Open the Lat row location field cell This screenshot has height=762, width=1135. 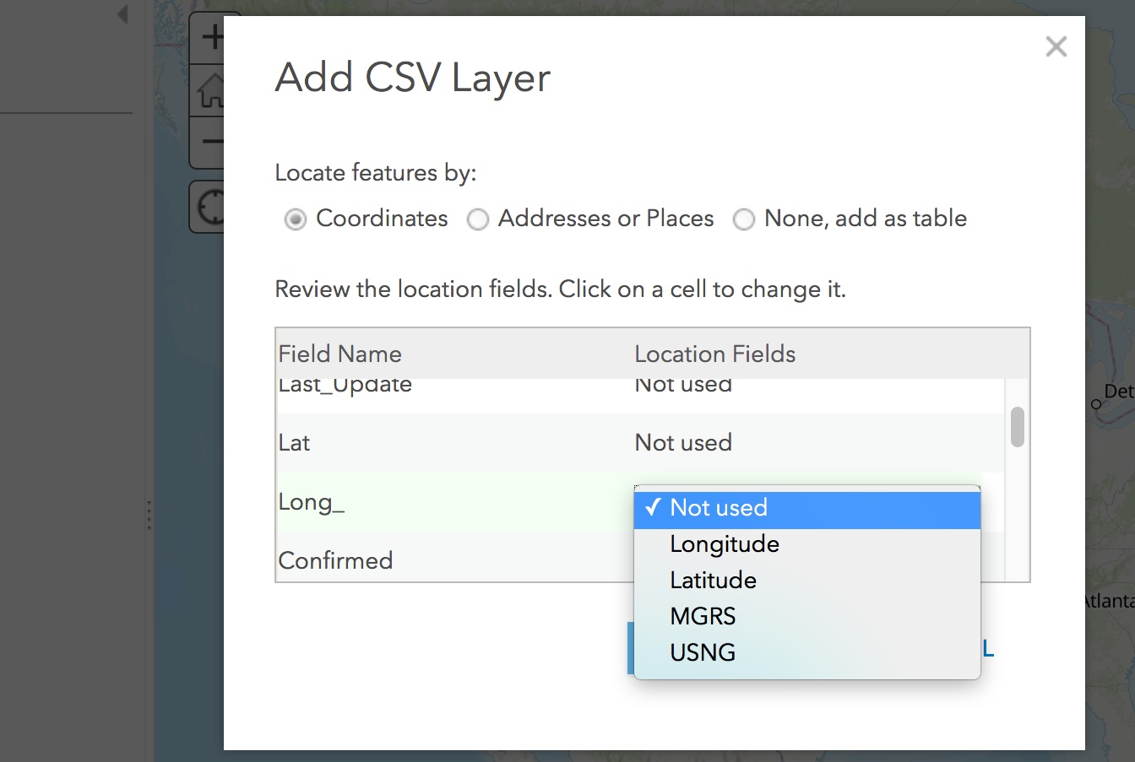pos(683,442)
